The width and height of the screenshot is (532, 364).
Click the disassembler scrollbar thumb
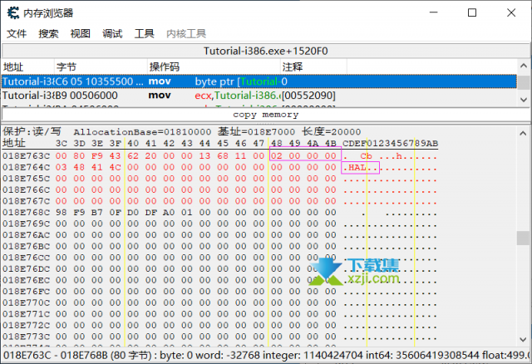coord(524,82)
